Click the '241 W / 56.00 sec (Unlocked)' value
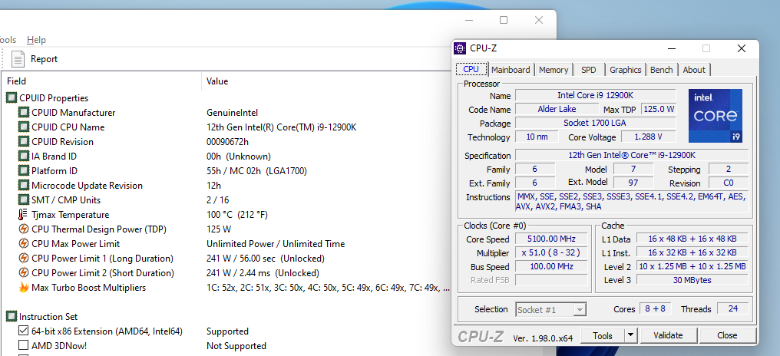Image resolution: width=780 pixels, height=356 pixels. tap(266, 259)
